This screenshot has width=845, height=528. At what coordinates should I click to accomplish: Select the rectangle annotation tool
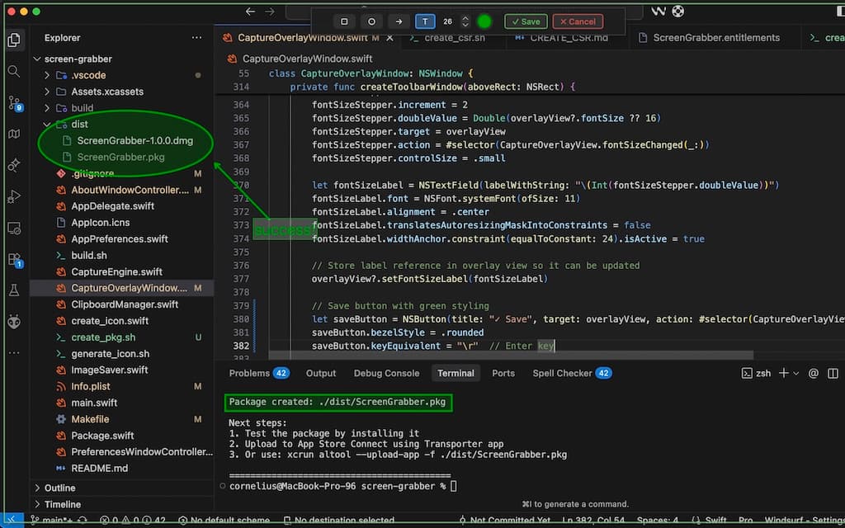point(344,21)
